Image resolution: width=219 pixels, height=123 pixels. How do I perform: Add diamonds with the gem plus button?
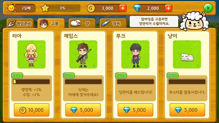click(x=169, y=8)
